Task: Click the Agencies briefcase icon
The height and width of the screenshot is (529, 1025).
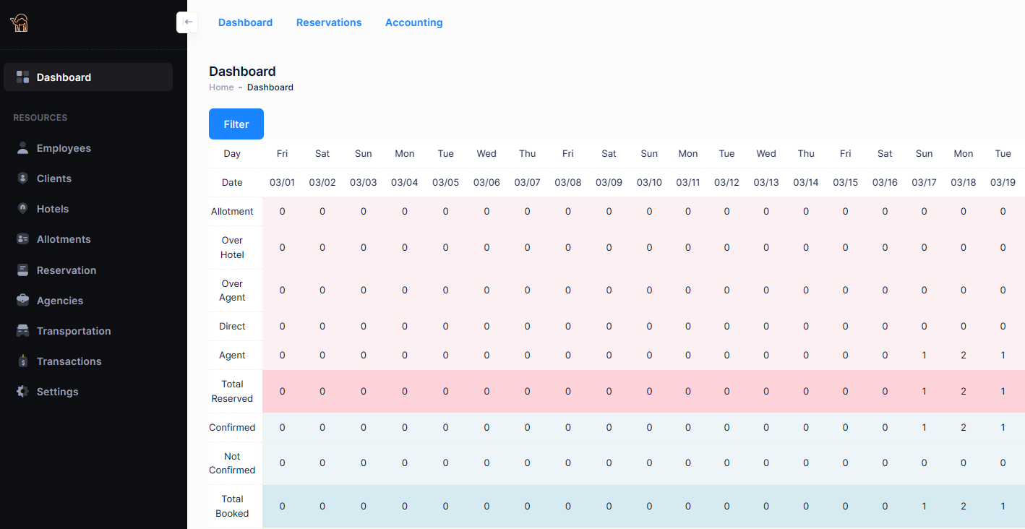Action: (22, 301)
